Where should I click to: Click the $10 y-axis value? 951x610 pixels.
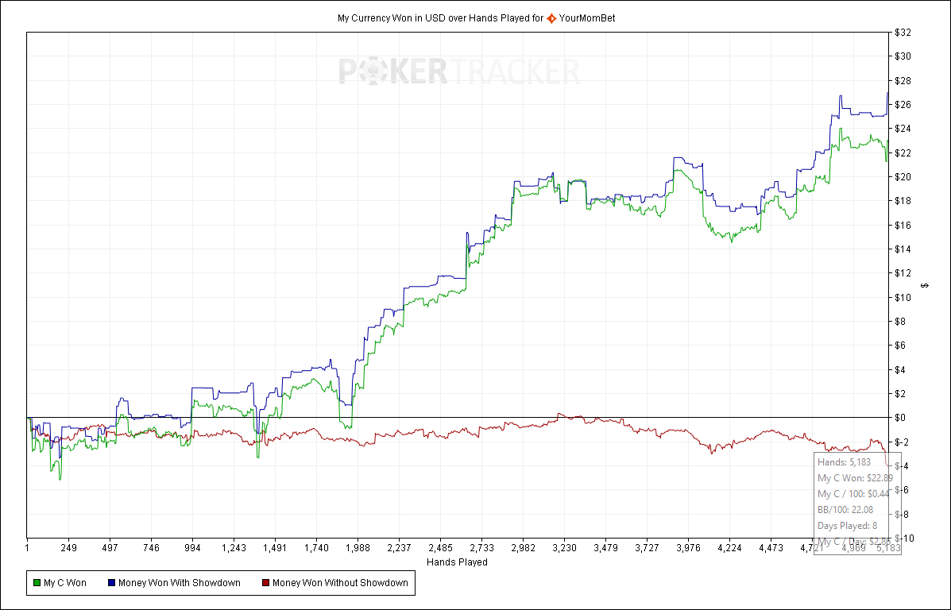(x=903, y=297)
